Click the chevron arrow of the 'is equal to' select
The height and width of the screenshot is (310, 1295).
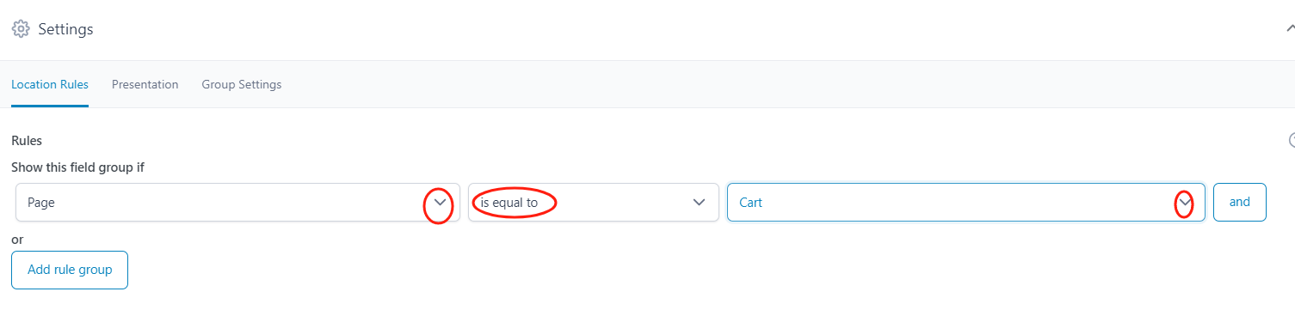coord(700,203)
